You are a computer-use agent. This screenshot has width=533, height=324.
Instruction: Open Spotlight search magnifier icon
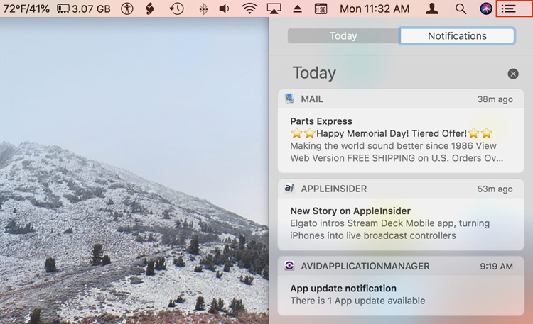(x=461, y=9)
